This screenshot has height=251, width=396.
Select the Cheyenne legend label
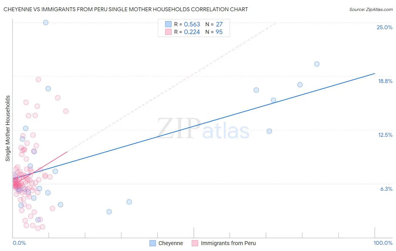(x=171, y=243)
